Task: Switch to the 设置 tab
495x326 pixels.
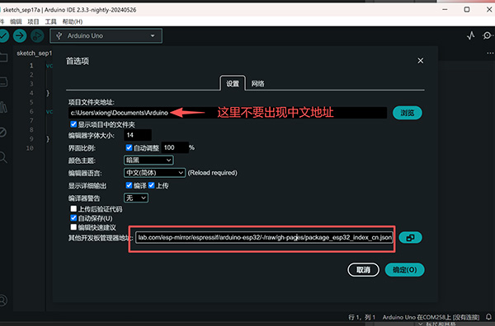Action: [233, 83]
